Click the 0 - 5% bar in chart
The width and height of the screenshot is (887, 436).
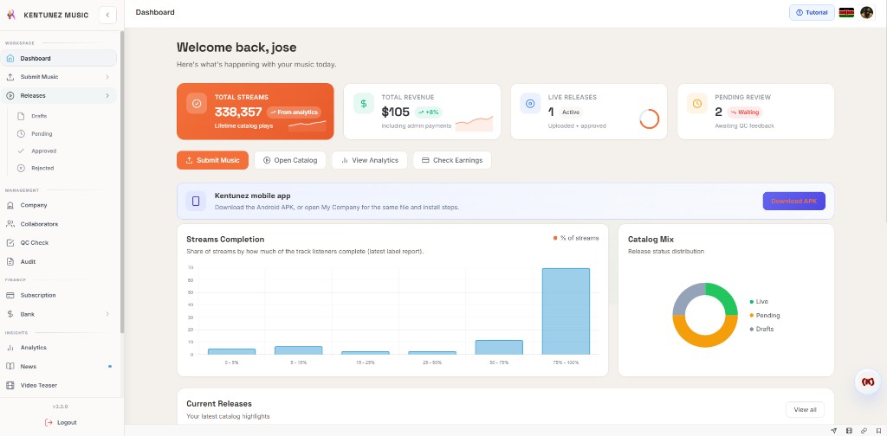(x=231, y=351)
